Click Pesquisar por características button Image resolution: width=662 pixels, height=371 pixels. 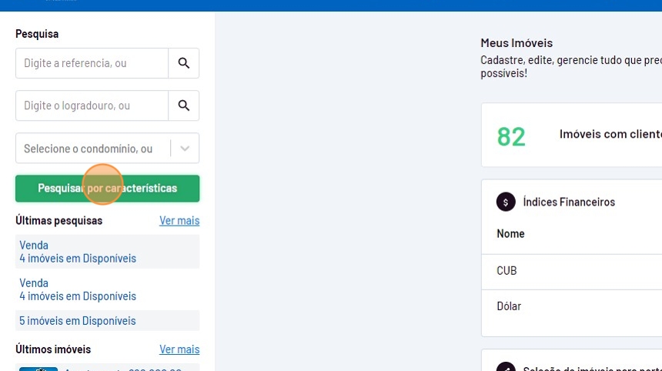pos(107,189)
